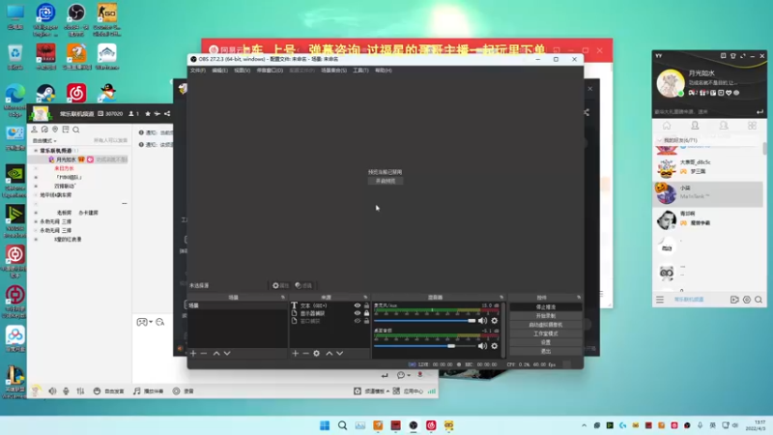The height and width of the screenshot is (435, 773).
Task: Open the OBS Studio desktop shortcut
Action: (x=76, y=19)
